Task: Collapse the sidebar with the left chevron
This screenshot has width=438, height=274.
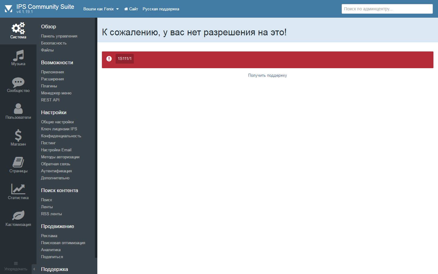Action: coord(34,269)
